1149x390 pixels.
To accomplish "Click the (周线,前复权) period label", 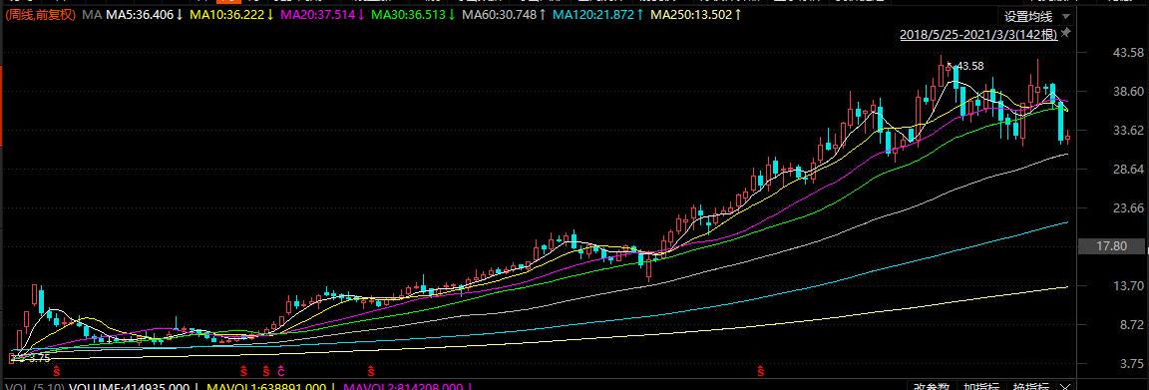I will point(41,14).
